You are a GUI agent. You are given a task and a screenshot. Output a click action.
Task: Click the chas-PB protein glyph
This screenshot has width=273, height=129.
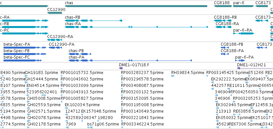[x=80, y=54]
